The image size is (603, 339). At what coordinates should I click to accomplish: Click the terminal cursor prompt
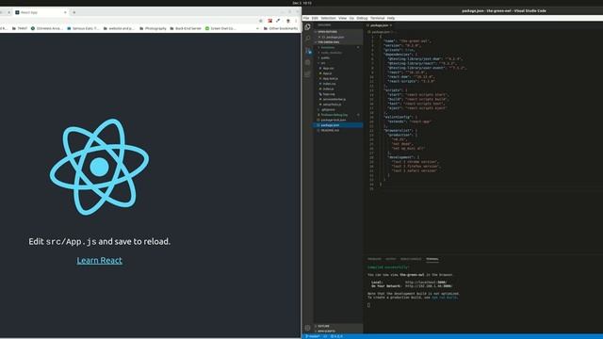[x=368, y=305]
